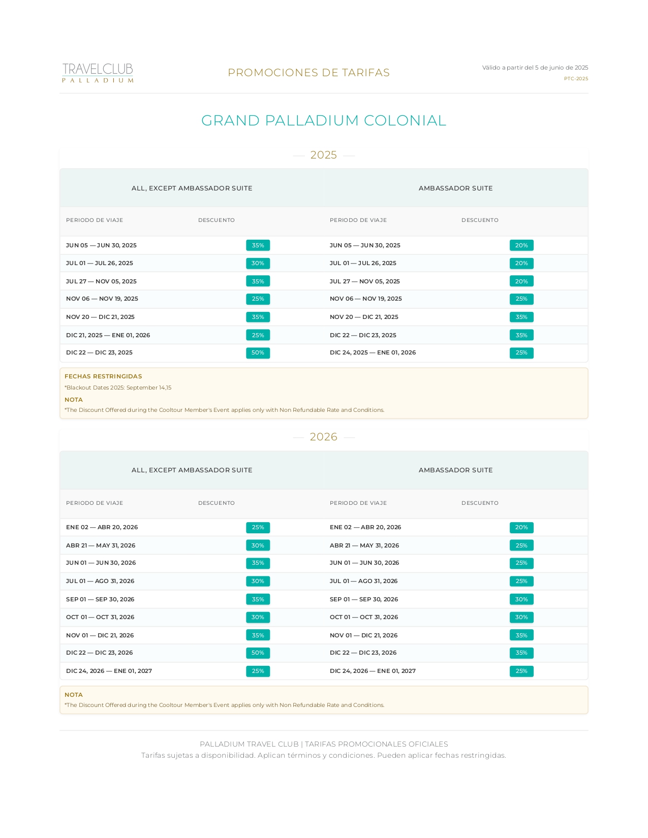Click the 'DIC 24, 2025 — ENE 01, 2026' row
The height and width of the screenshot is (838, 648).
pos(373,352)
